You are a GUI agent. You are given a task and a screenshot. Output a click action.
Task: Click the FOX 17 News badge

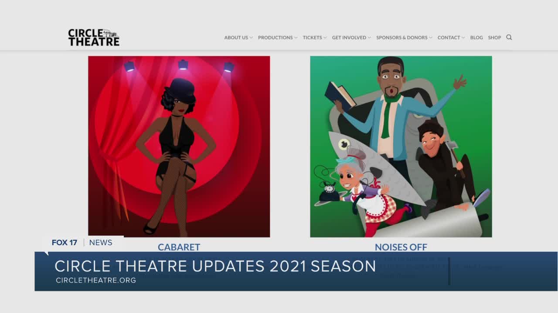[x=82, y=243]
